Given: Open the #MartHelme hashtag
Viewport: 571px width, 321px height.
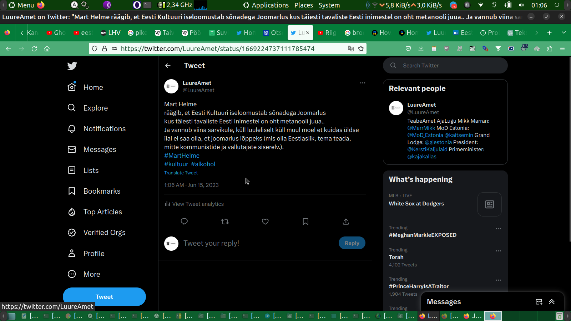Looking at the screenshot, I should [182, 156].
